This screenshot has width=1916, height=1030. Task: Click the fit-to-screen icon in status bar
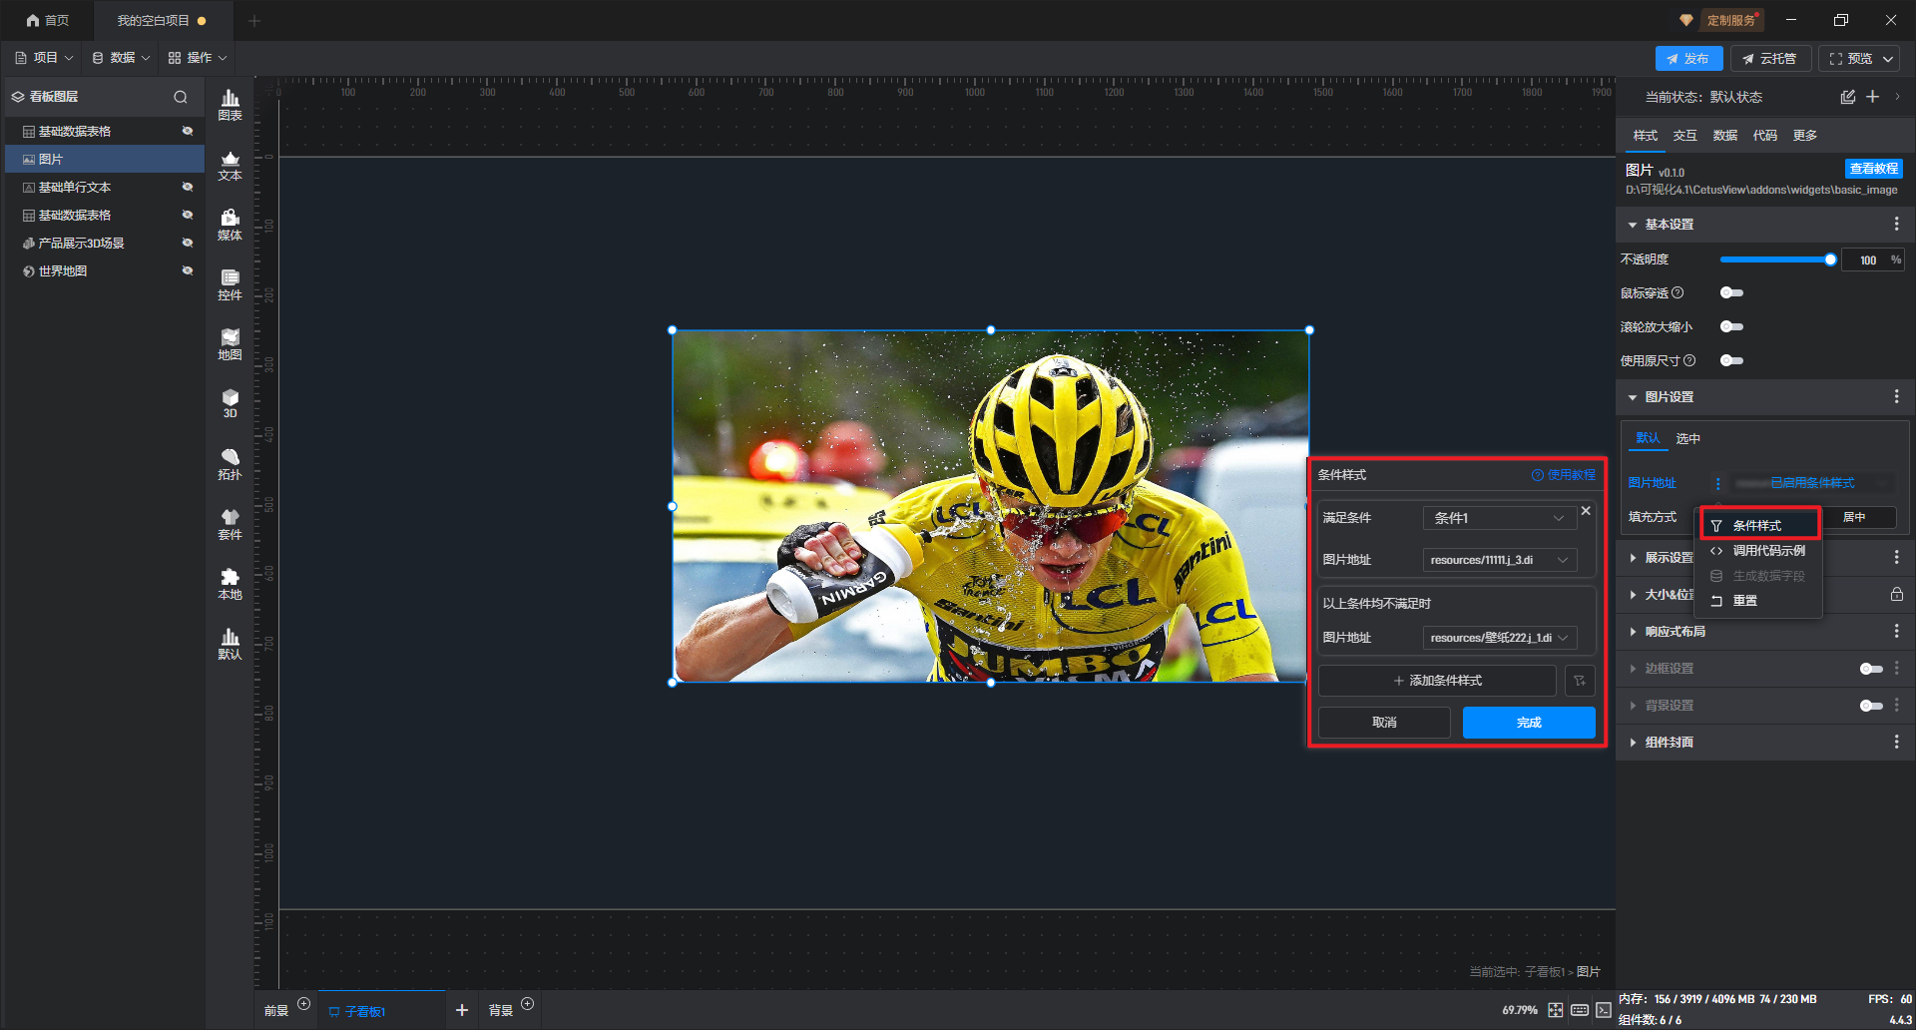1555,1010
